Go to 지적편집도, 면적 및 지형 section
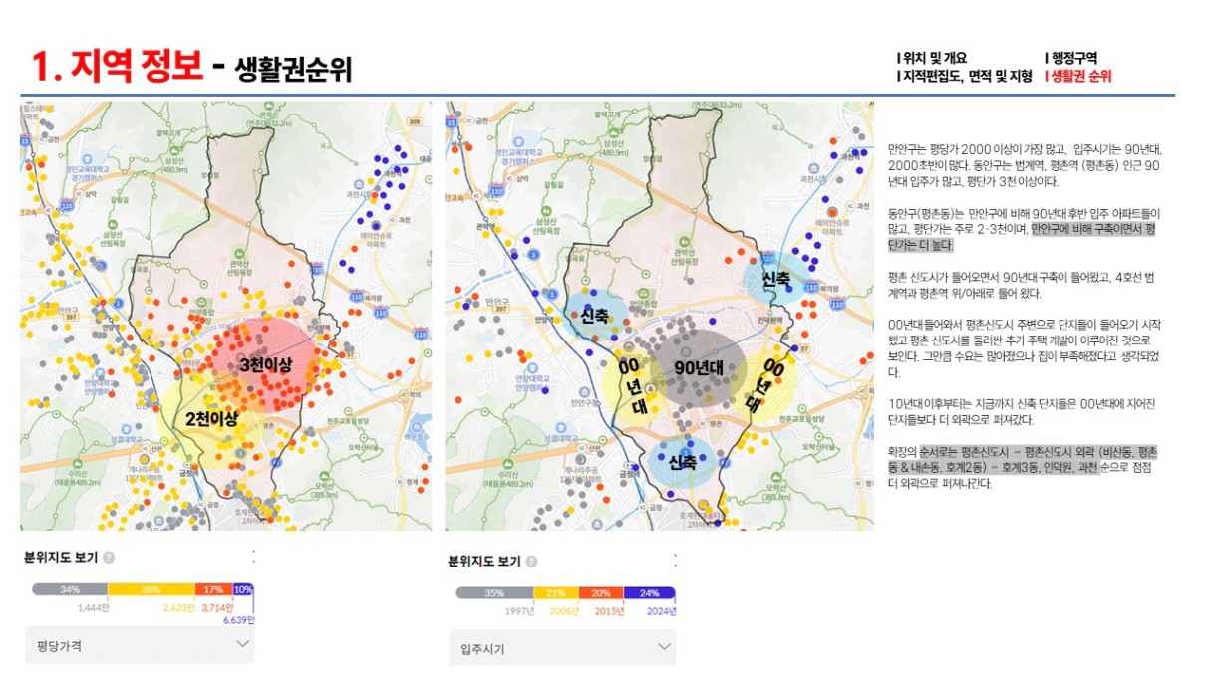 point(964,76)
